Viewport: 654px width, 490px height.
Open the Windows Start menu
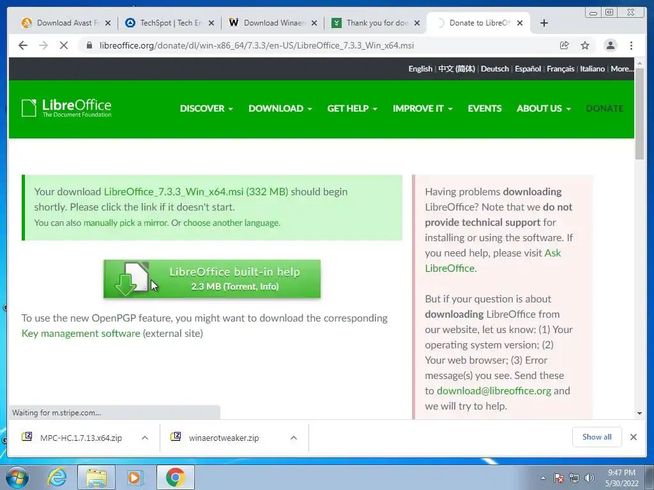[x=17, y=477]
